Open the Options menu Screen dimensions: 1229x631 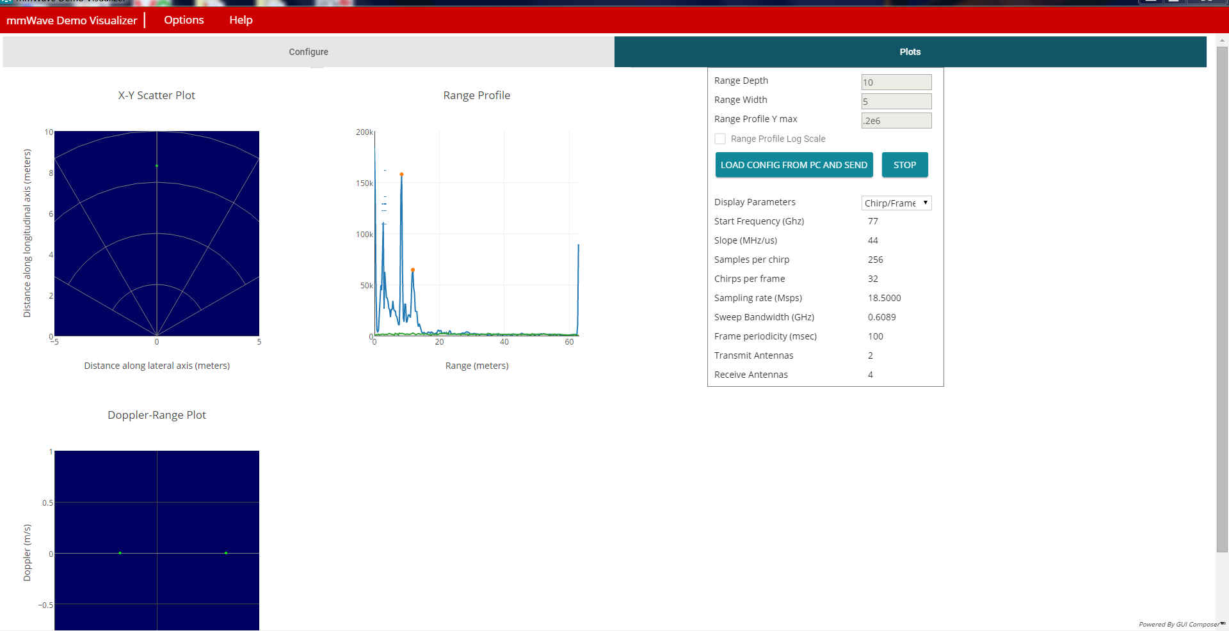pyautogui.click(x=184, y=20)
